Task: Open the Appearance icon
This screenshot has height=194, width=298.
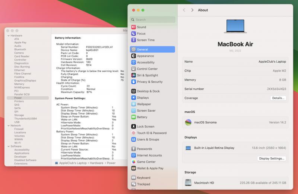Action: 133,56
